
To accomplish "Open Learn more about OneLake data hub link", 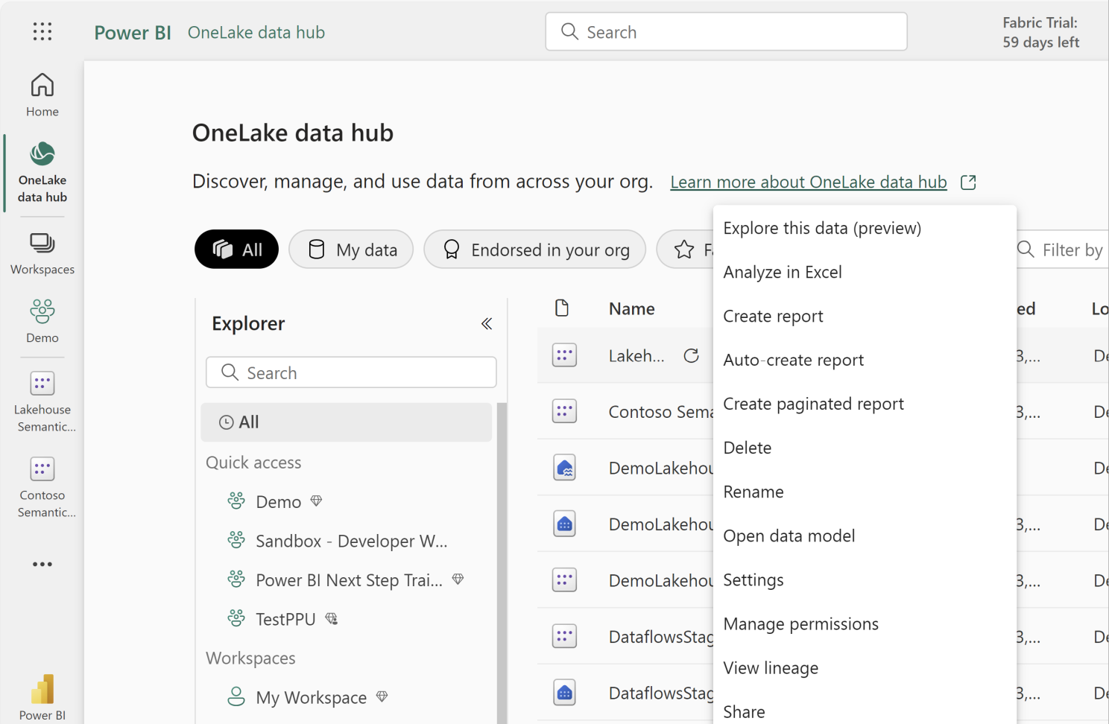I will (808, 182).
